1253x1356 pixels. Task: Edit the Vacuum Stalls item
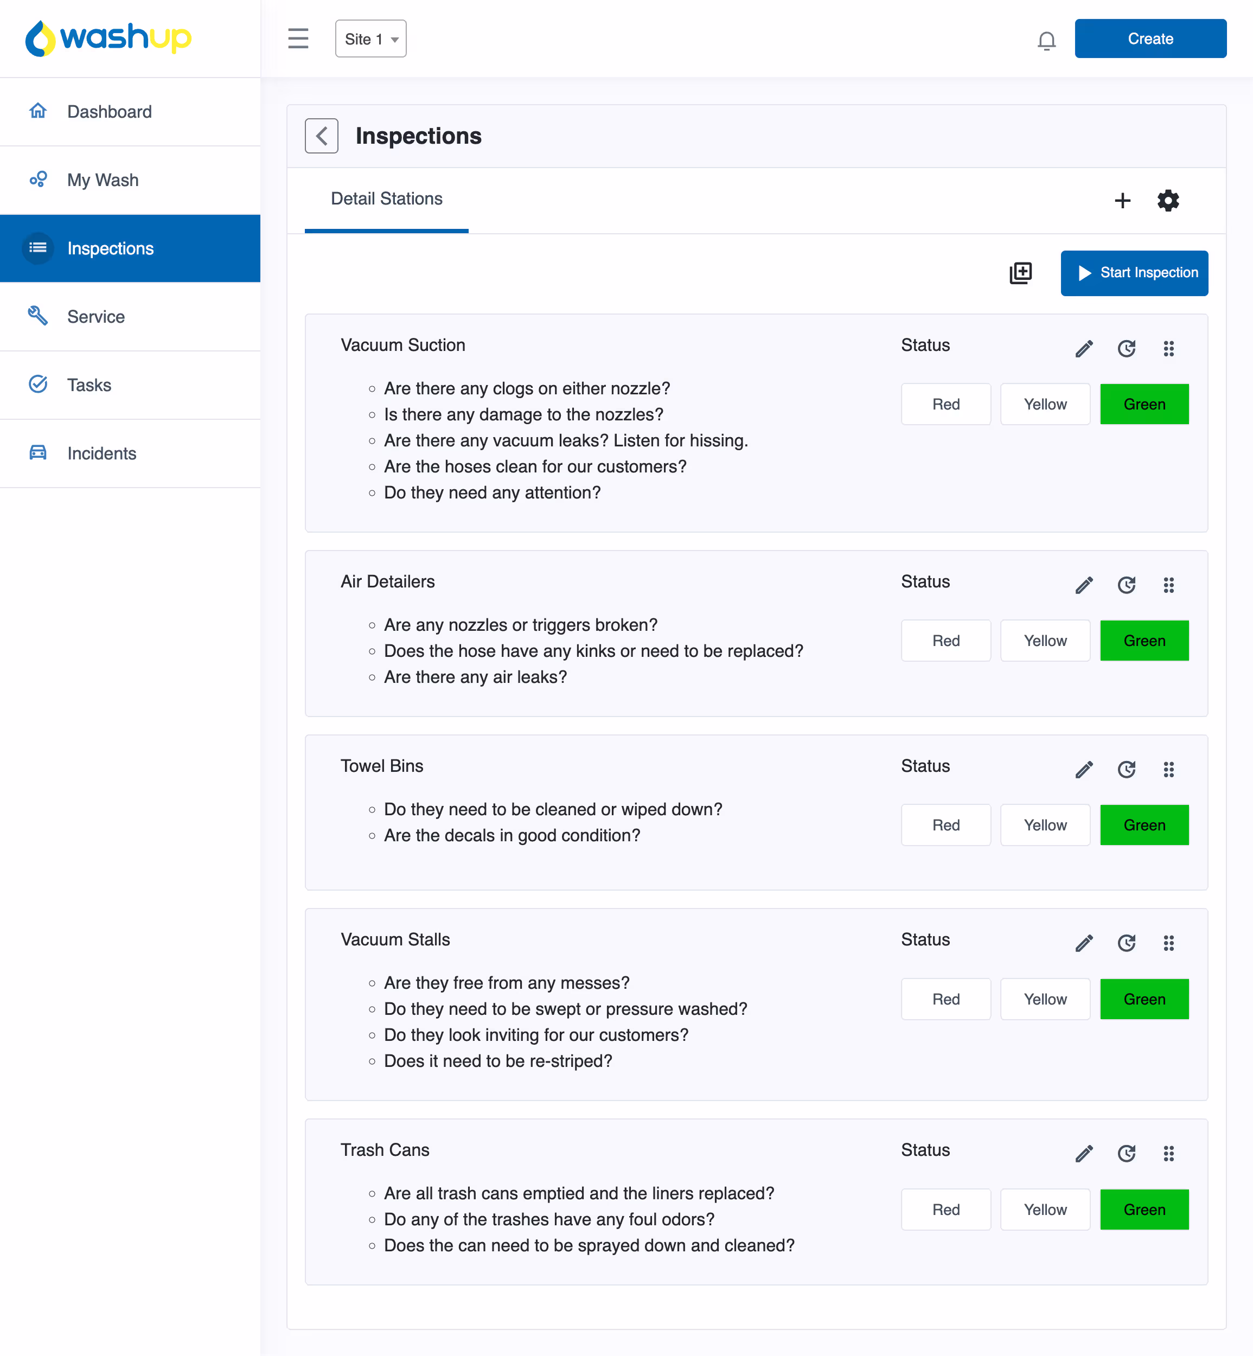tap(1084, 943)
